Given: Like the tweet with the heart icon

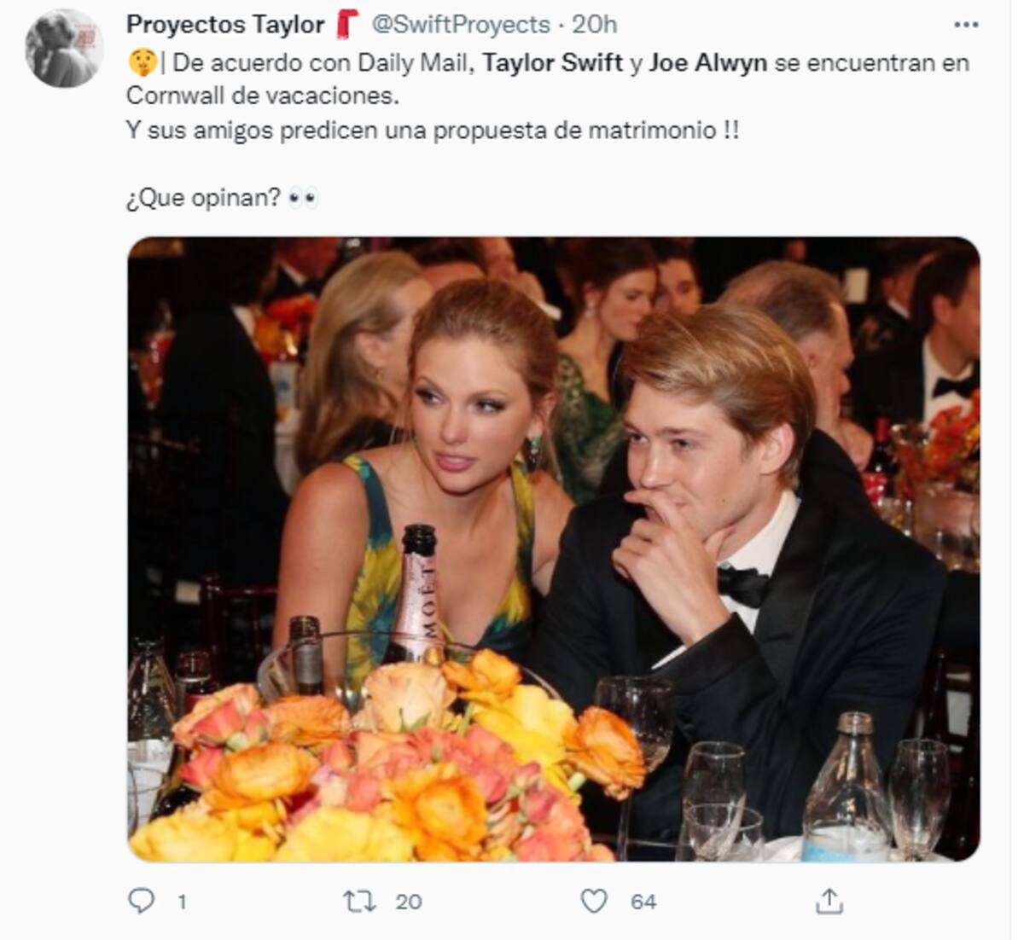Looking at the screenshot, I should point(594,901).
